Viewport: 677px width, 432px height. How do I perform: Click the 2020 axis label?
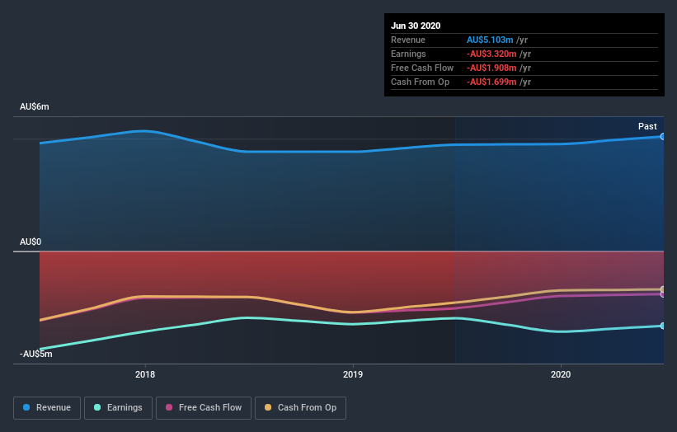(561, 374)
